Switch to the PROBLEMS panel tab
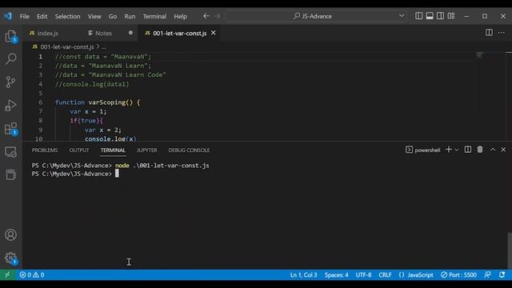This screenshot has width=512, height=288. coord(45,150)
